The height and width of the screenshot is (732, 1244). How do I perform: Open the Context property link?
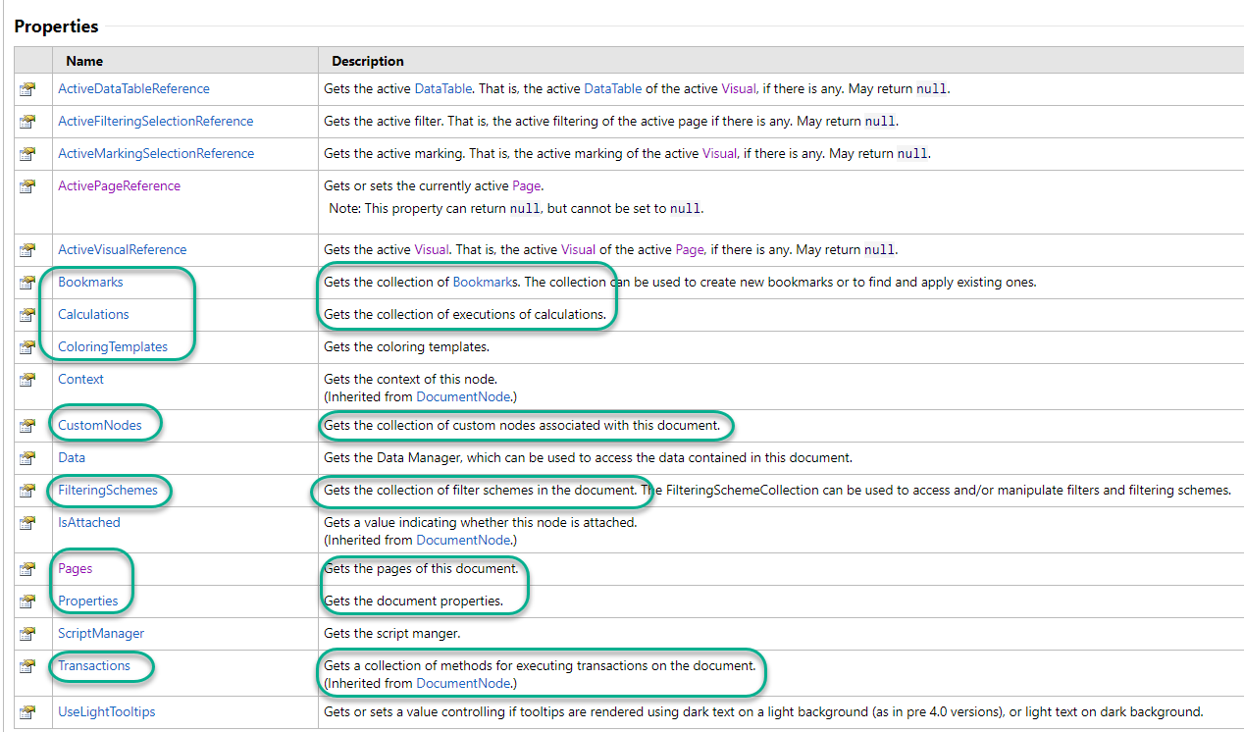tap(80, 379)
